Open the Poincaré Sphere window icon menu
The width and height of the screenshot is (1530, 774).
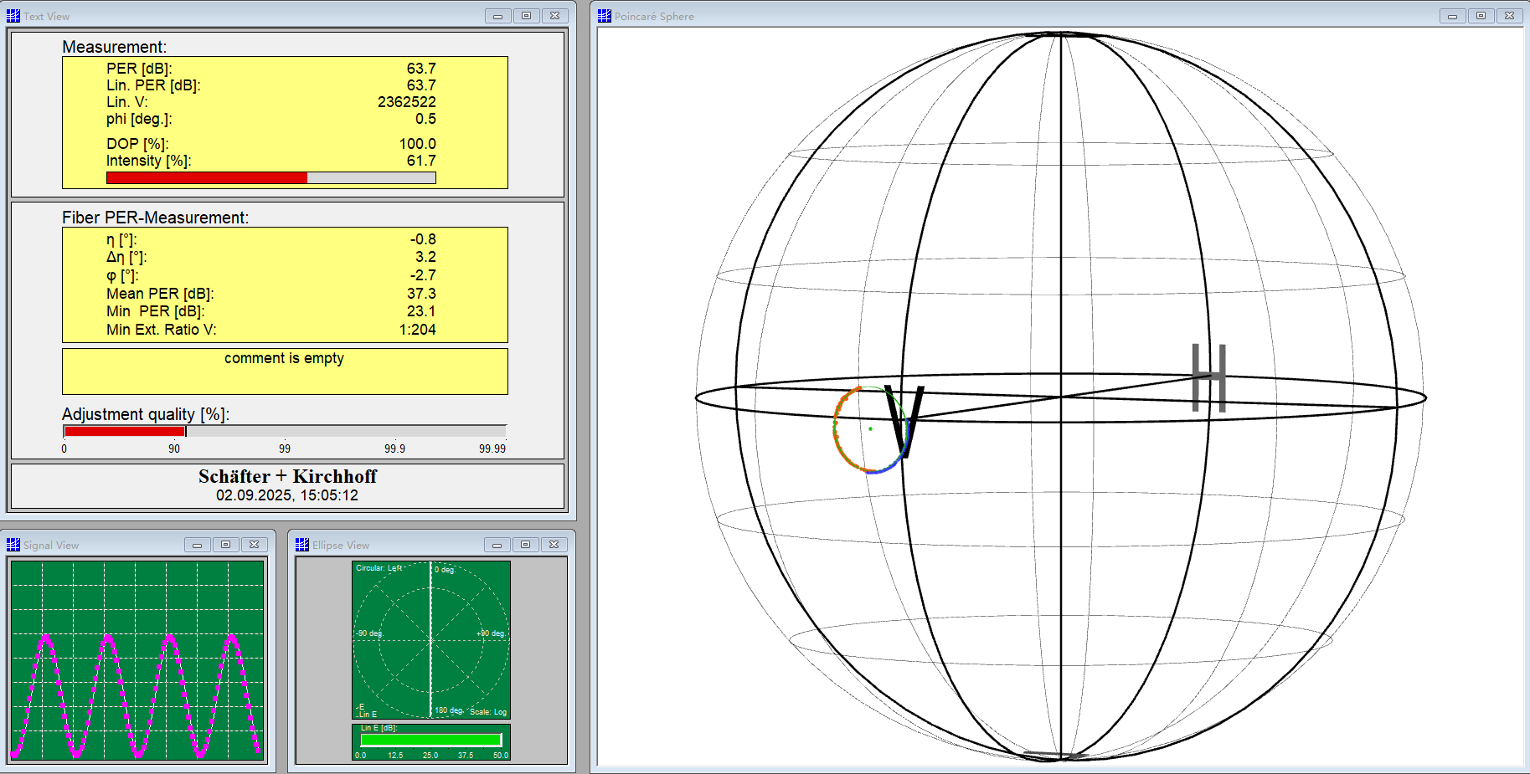click(605, 16)
